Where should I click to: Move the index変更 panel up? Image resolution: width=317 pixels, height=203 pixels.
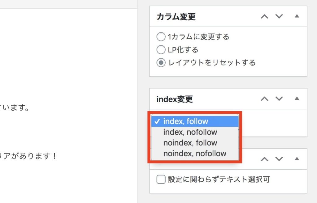click(x=264, y=99)
